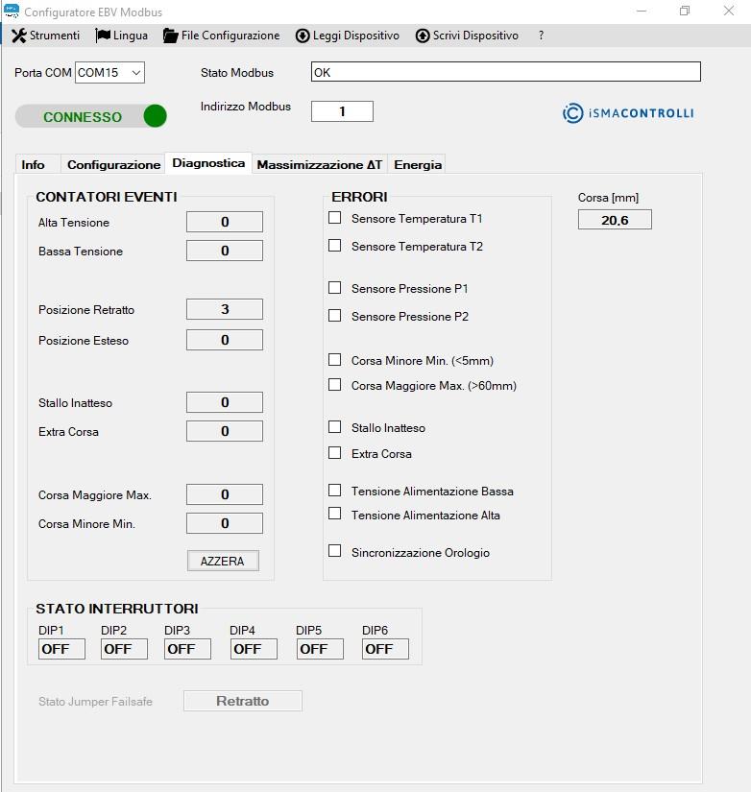Click the Strumenti wrench icon
751x792 pixels.
pyautogui.click(x=18, y=36)
